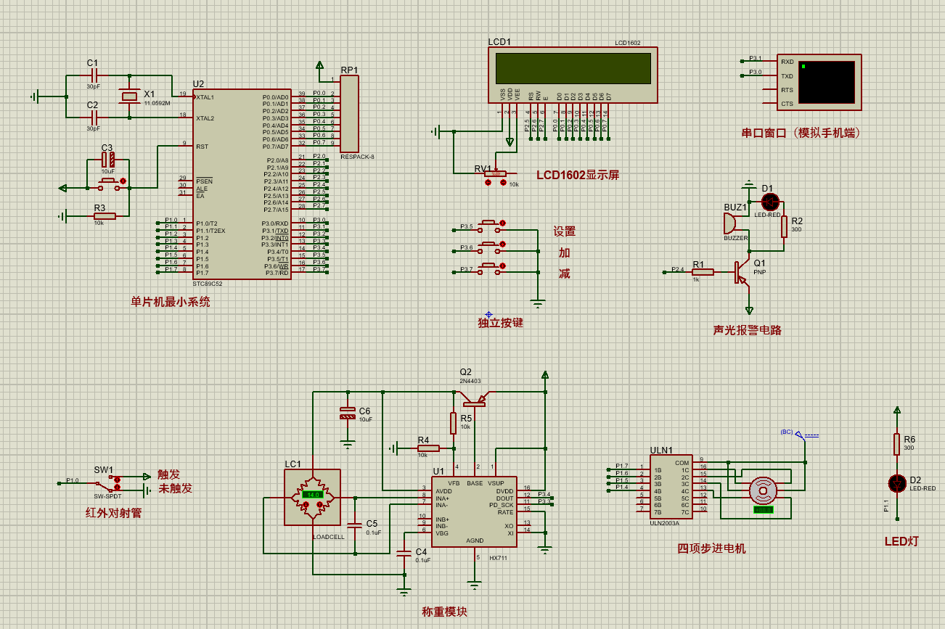
Task: Select resistor R6 300
Action: (x=897, y=444)
